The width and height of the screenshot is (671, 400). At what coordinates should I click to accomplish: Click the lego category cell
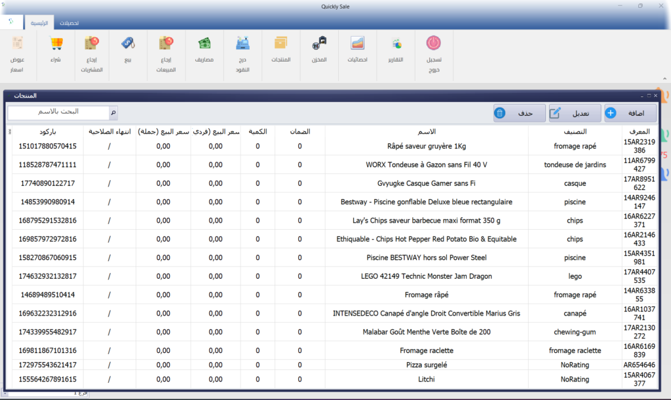click(x=575, y=276)
